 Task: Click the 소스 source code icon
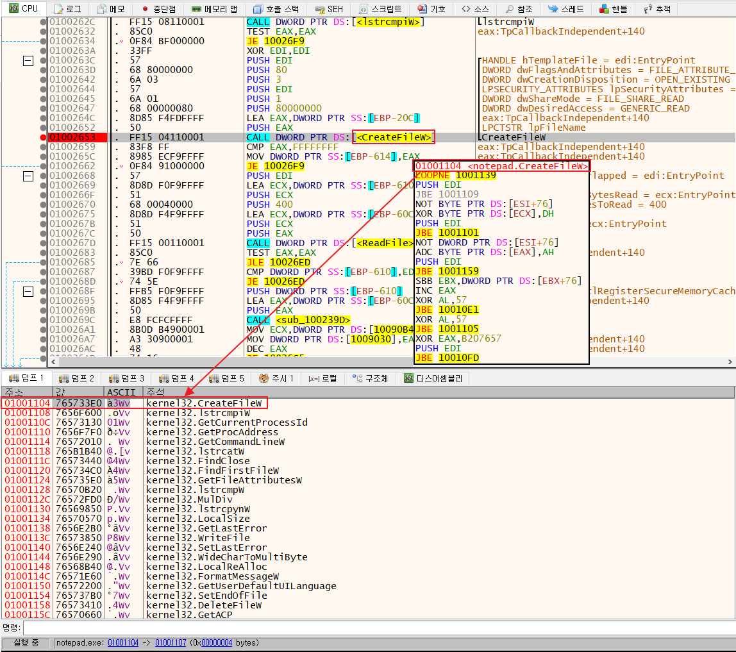coord(465,9)
